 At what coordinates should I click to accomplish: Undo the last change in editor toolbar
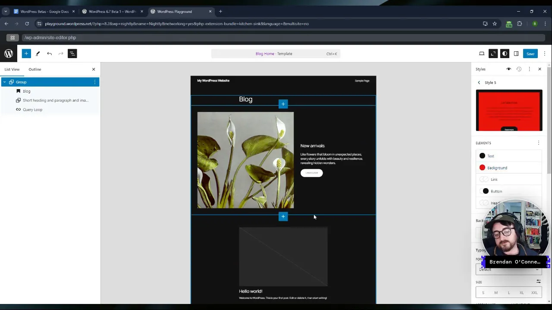[49, 53]
